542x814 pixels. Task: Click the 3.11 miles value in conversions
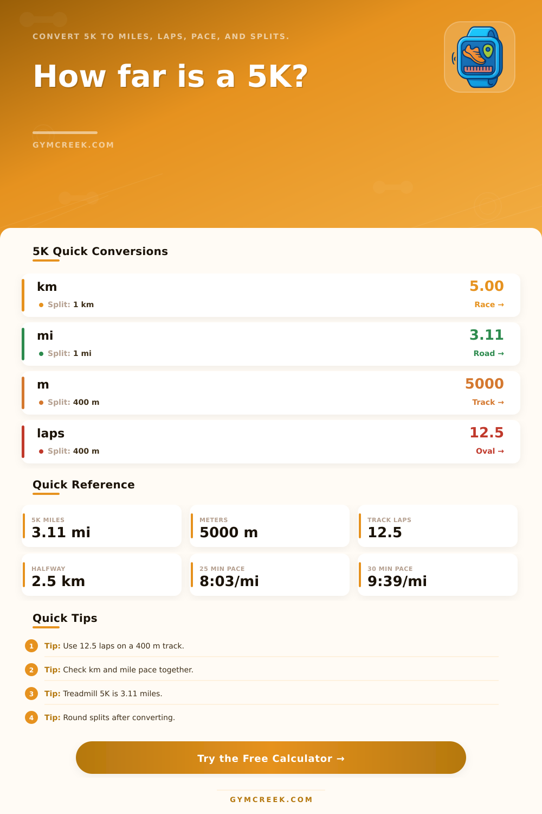click(x=486, y=335)
